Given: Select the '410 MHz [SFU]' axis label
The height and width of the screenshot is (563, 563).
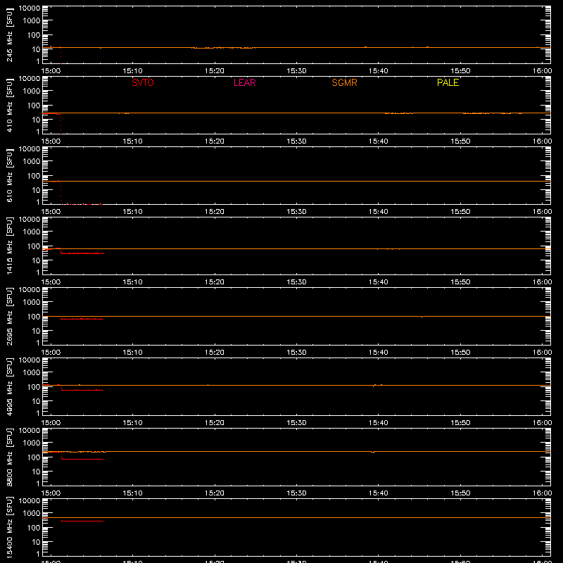Looking at the screenshot, I should (x=9, y=106).
